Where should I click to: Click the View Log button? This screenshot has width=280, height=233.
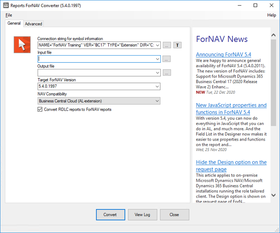(142, 215)
